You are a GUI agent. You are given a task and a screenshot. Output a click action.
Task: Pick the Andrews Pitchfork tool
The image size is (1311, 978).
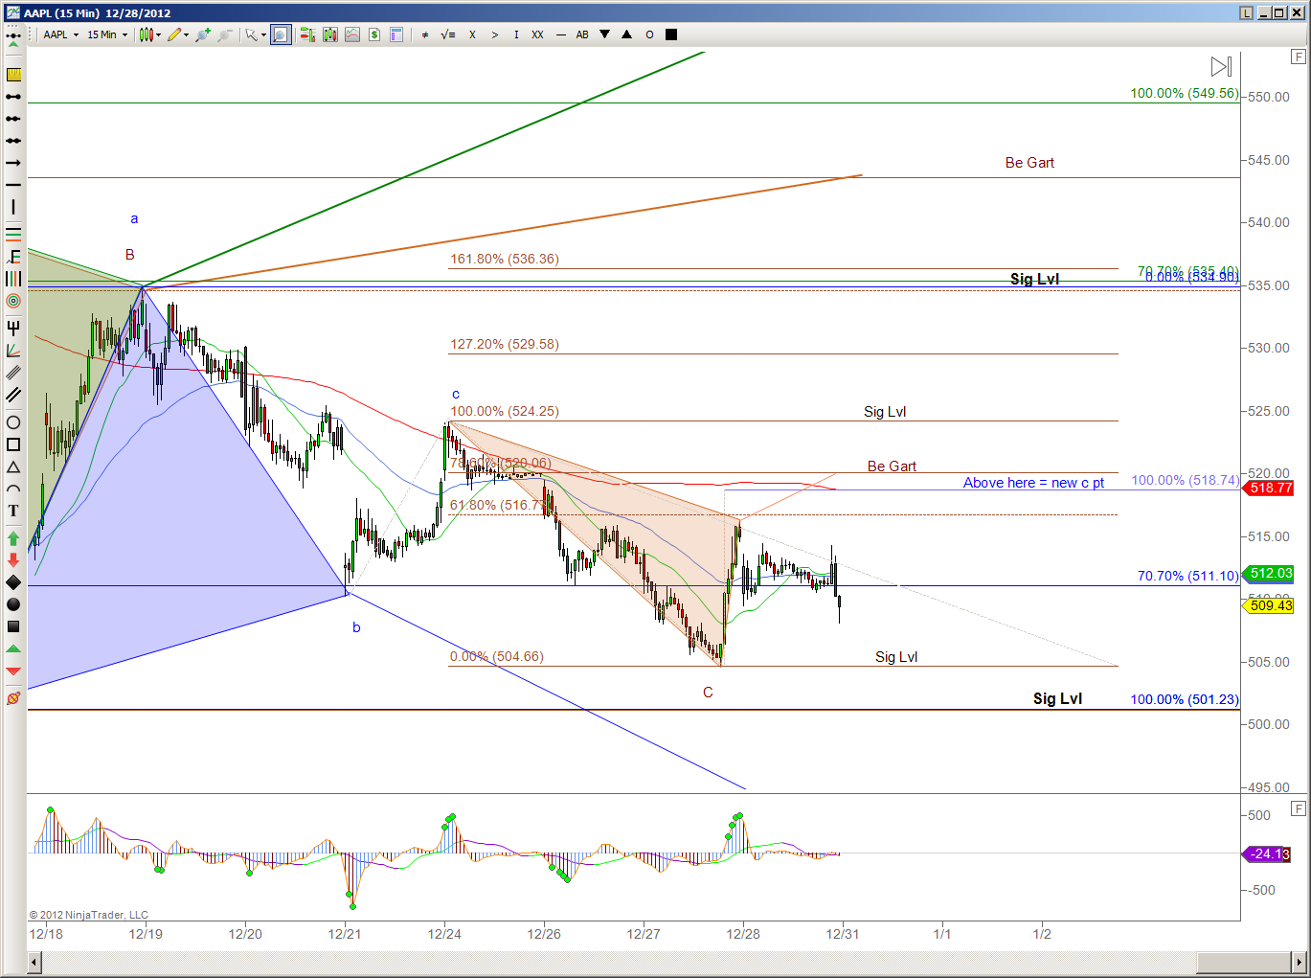[13, 329]
